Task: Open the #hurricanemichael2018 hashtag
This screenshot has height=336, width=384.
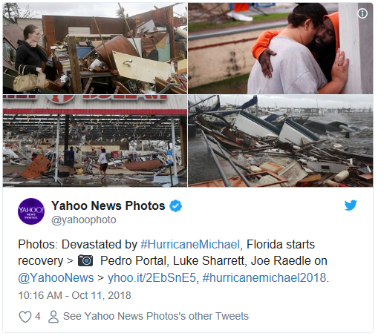Action: pyautogui.click(x=264, y=277)
